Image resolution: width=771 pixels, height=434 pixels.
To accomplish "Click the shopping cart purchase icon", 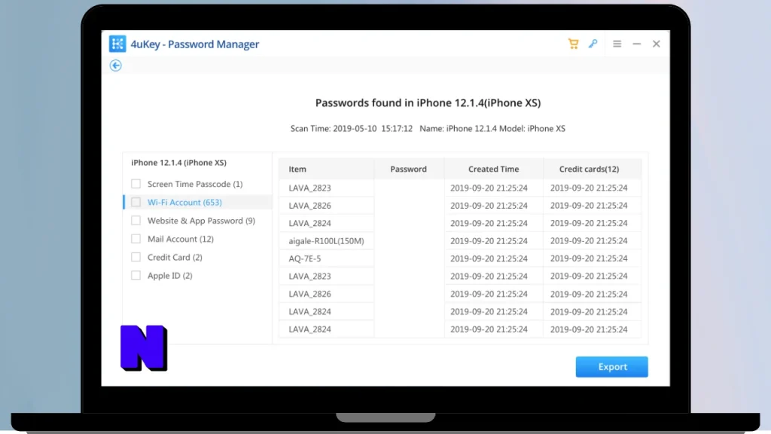I will [573, 44].
